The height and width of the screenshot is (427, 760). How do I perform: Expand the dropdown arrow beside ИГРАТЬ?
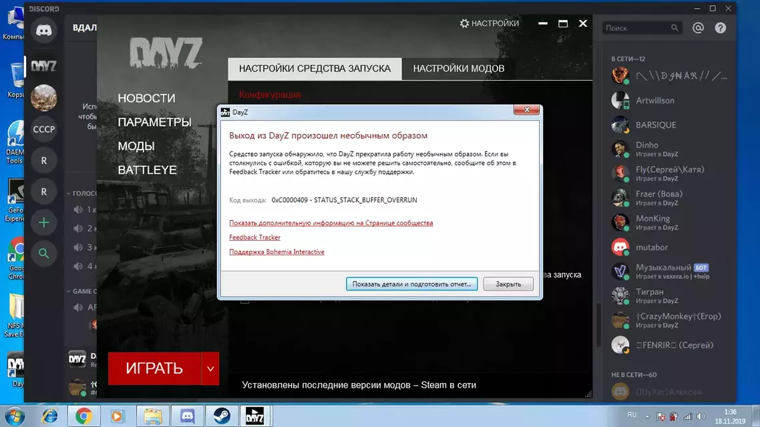210,368
